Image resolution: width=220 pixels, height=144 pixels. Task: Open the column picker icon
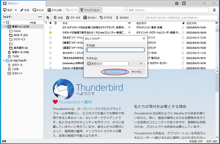click(217, 23)
